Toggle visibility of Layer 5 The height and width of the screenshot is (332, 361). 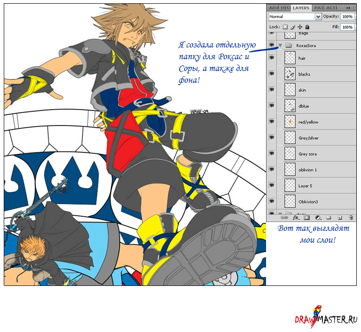point(272,185)
